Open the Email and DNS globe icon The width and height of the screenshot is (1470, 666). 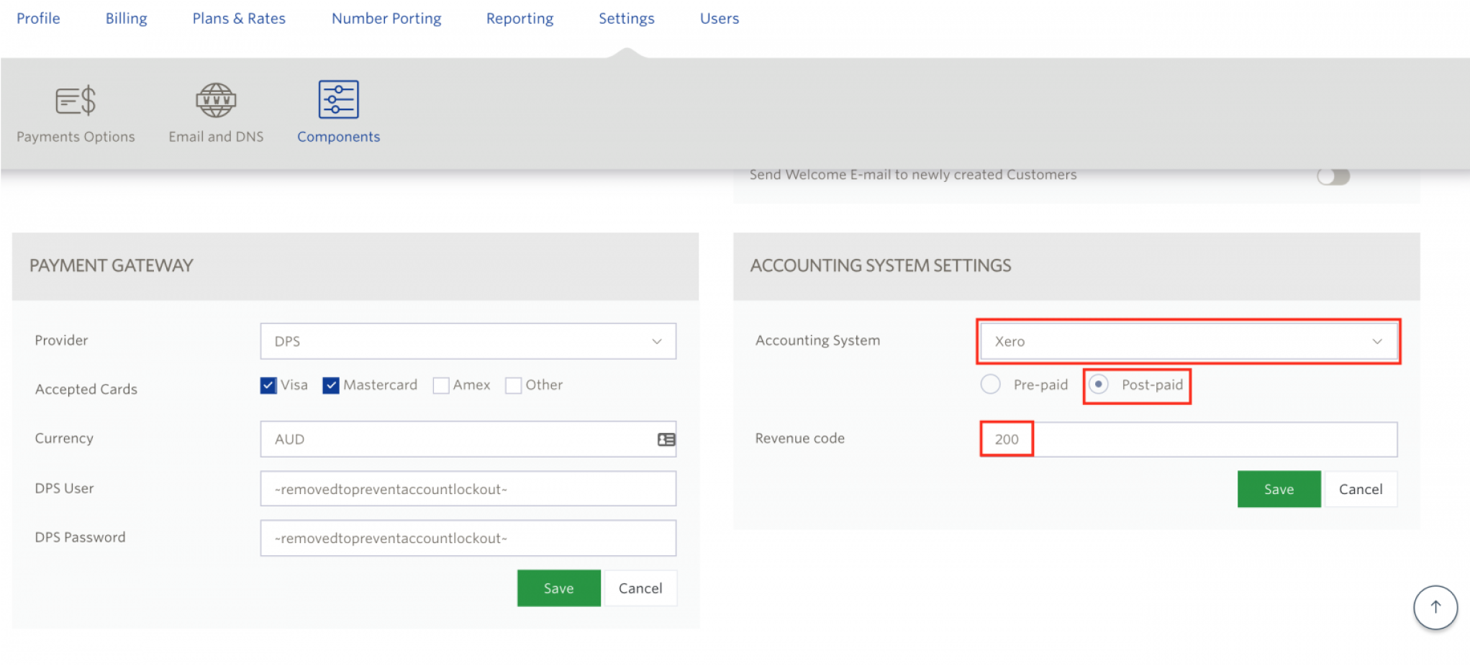(x=216, y=101)
